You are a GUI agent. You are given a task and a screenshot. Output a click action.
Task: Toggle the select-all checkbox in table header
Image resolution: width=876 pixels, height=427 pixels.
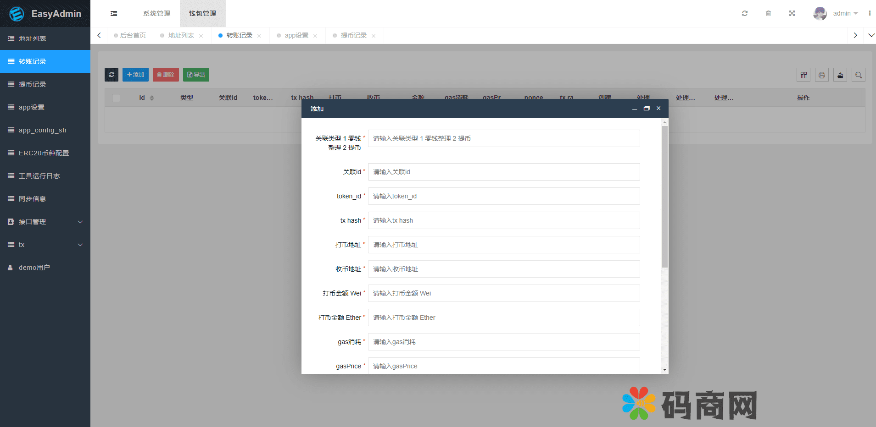click(116, 98)
